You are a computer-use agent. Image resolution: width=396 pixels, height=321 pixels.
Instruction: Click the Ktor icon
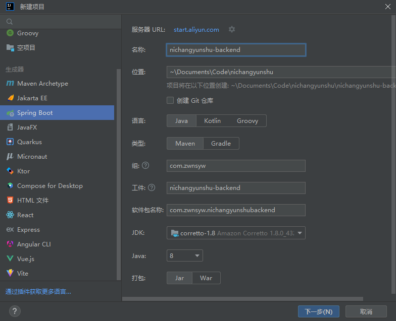tap(10, 171)
